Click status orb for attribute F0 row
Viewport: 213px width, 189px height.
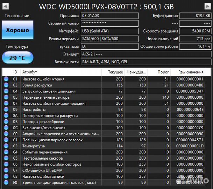click(x=6, y=182)
